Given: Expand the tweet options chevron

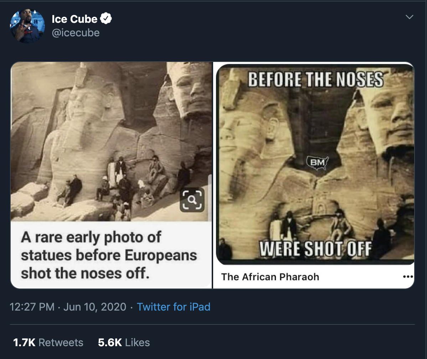Looking at the screenshot, I should 410,17.
